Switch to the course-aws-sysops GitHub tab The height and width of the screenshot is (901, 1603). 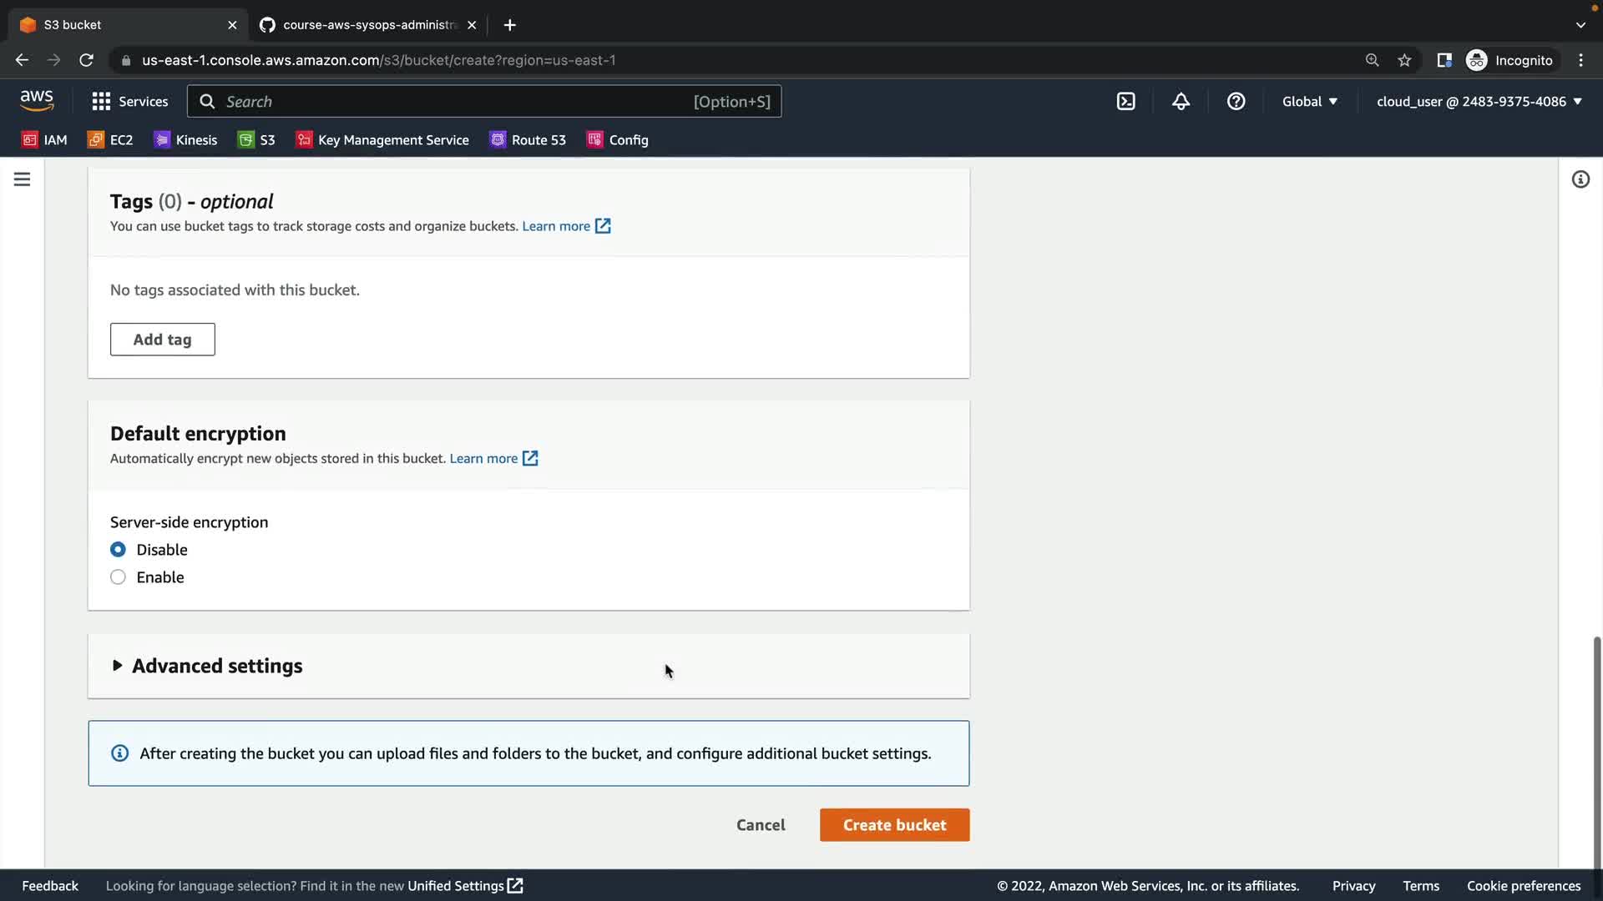[x=367, y=25]
